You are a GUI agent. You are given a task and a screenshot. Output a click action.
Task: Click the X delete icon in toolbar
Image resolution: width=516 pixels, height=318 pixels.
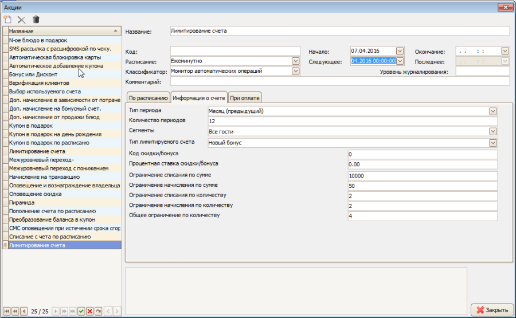point(22,19)
